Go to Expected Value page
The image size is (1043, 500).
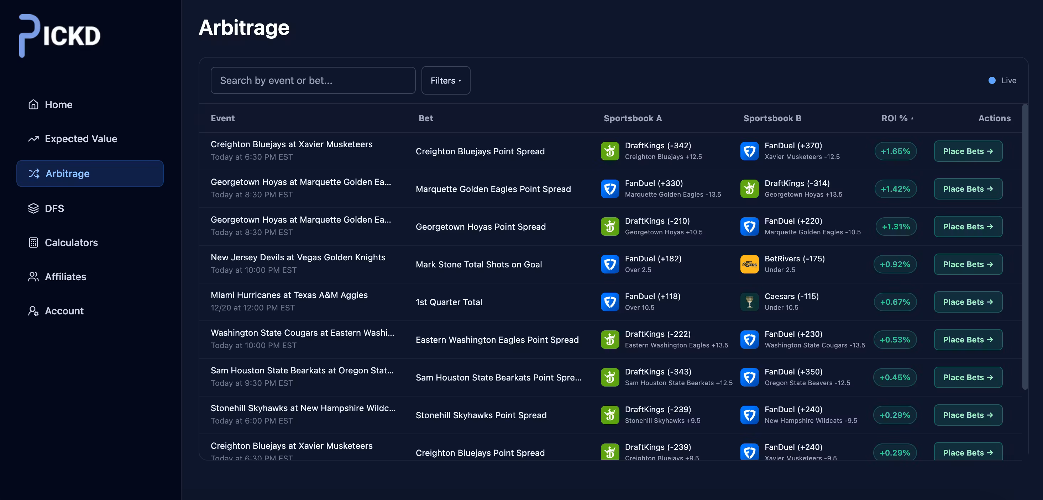click(81, 139)
